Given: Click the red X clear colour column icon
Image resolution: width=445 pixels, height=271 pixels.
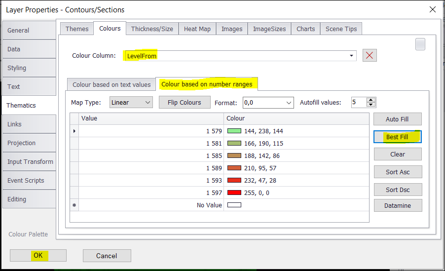Looking at the screenshot, I should tap(370, 55).
